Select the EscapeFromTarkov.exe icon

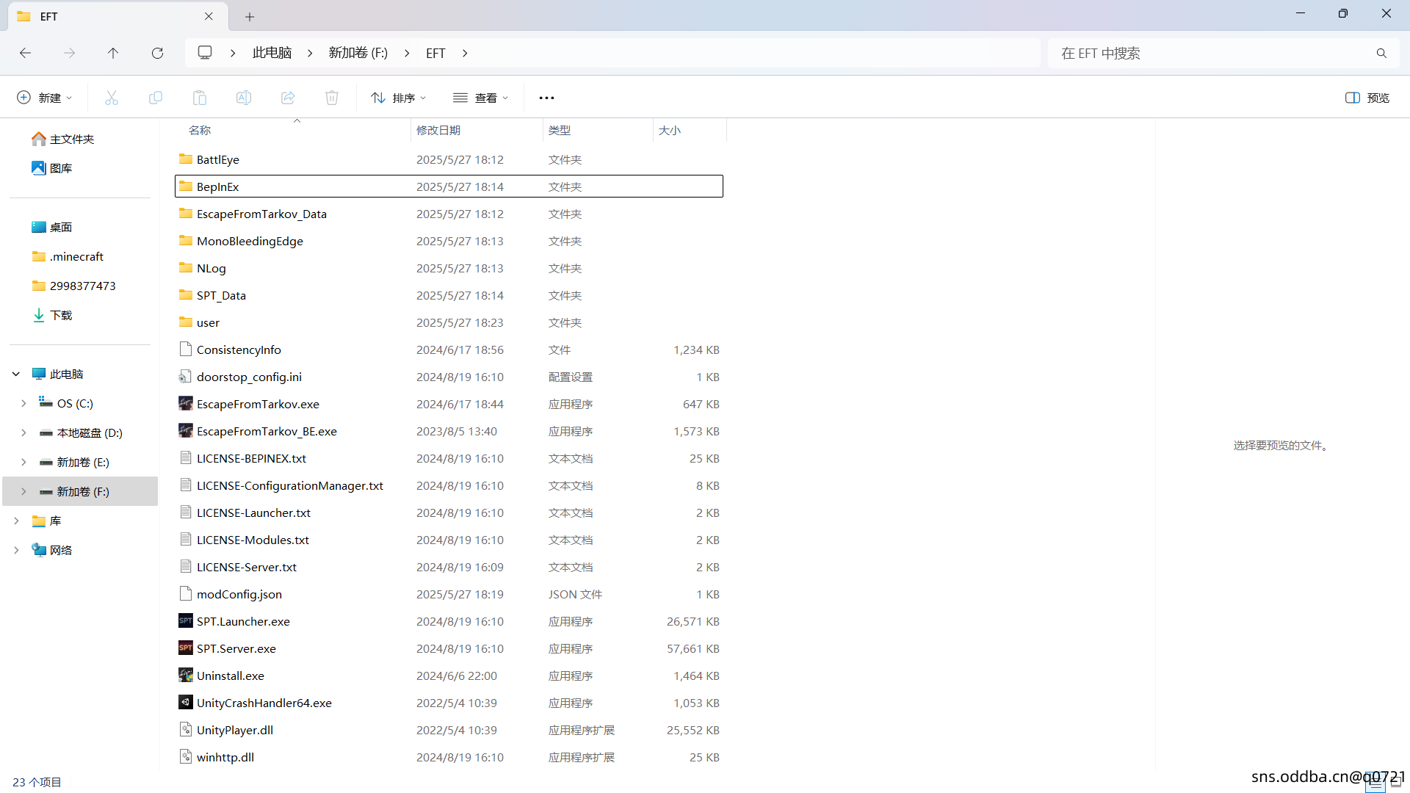pyautogui.click(x=186, y=404)
